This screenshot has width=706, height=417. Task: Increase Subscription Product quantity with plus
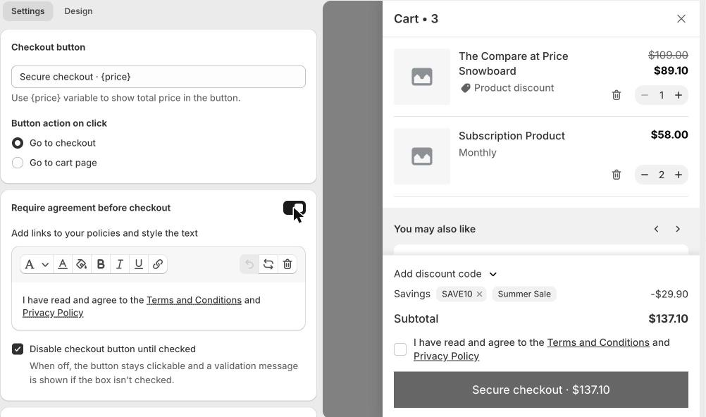tap(679, 175)
